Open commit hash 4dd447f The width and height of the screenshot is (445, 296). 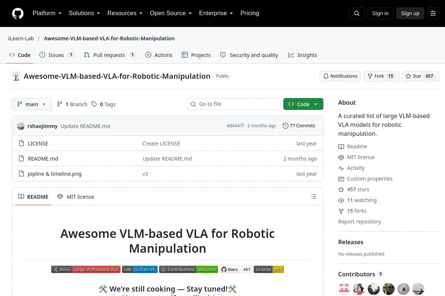pos(235,126)
